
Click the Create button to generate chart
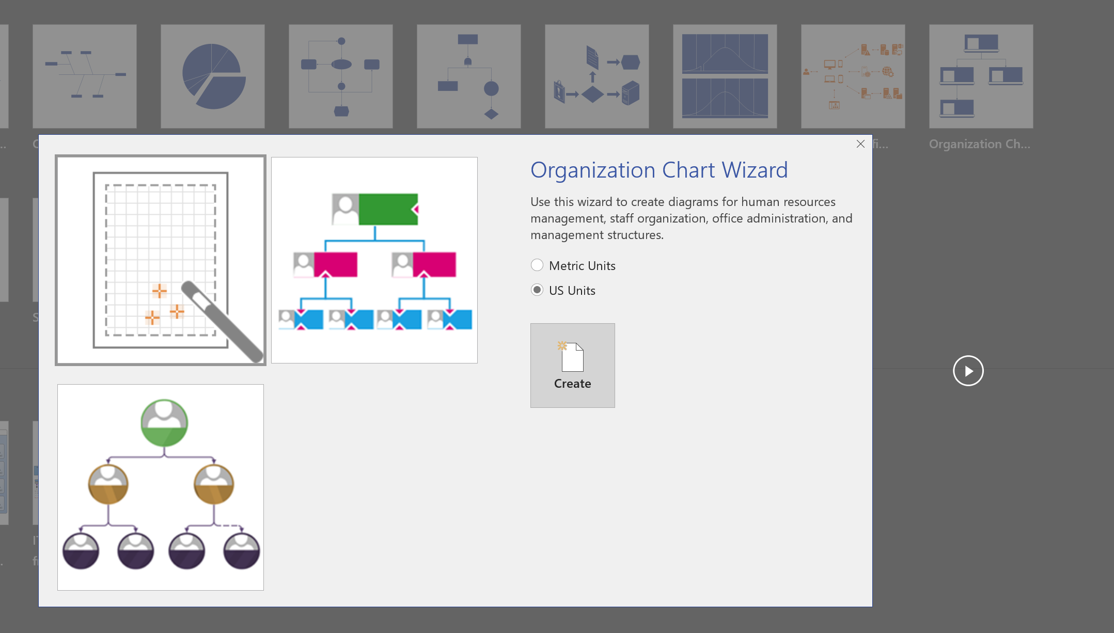[573, 366]
